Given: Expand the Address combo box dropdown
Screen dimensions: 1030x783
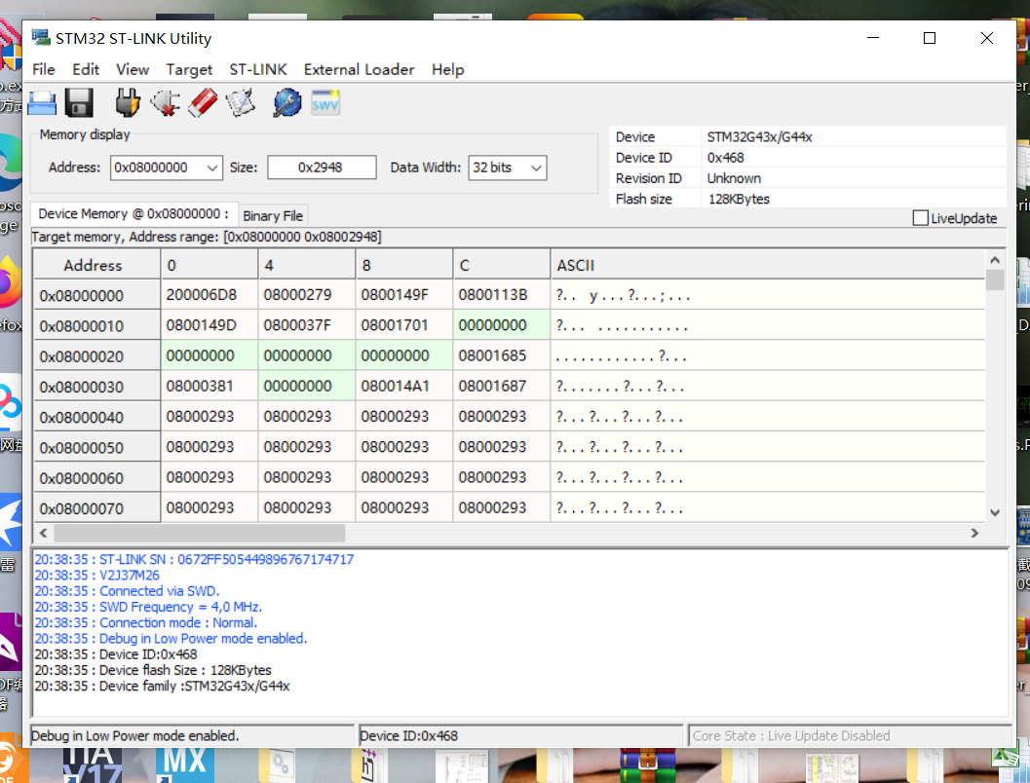Looking at the screenshot, I should pyautogui.click(x=211, y=168).
